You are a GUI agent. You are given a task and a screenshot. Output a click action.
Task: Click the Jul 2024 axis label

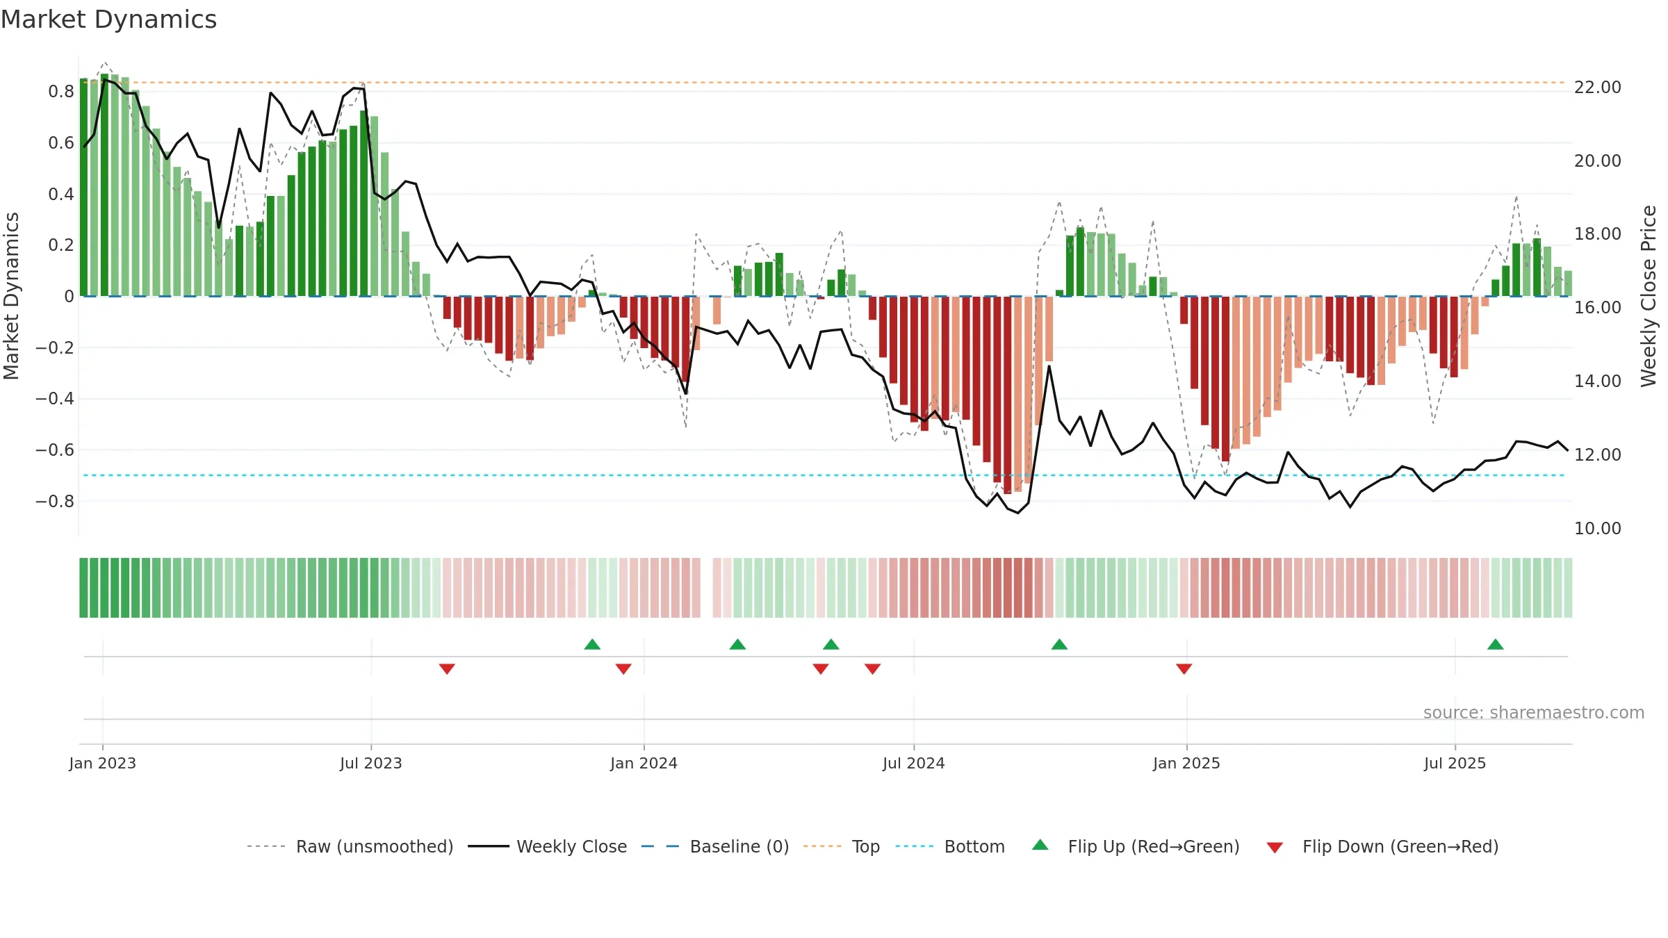914,763
